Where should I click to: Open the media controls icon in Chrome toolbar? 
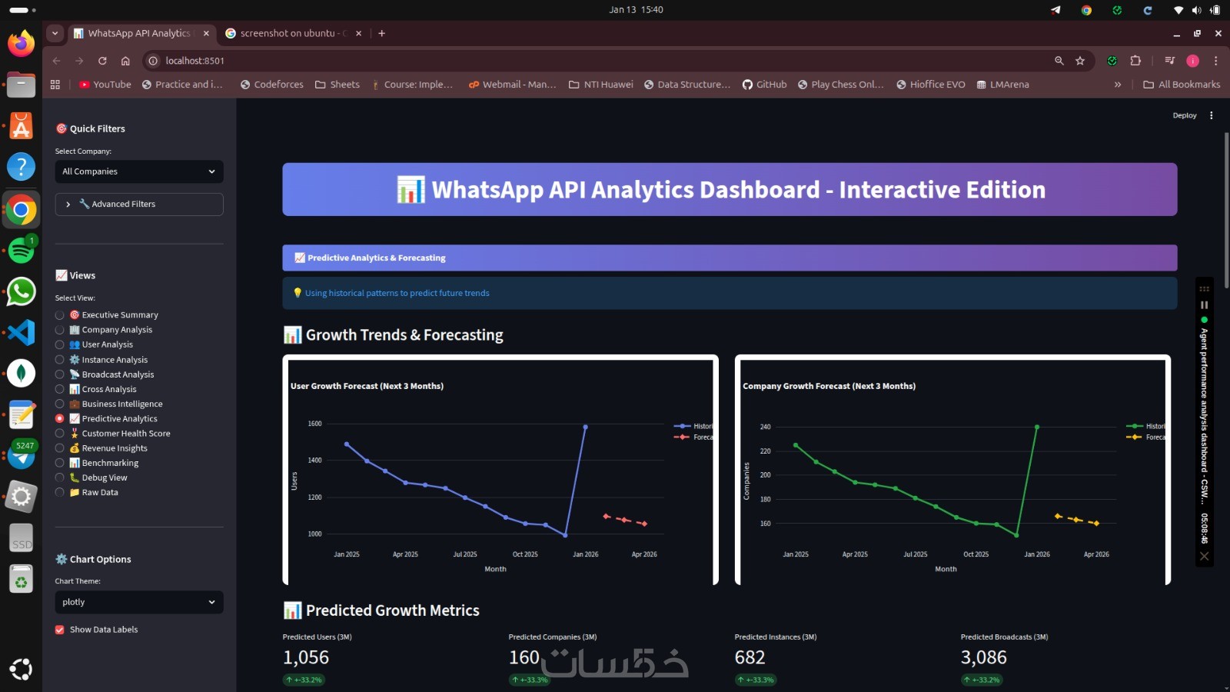point(1169,61)
